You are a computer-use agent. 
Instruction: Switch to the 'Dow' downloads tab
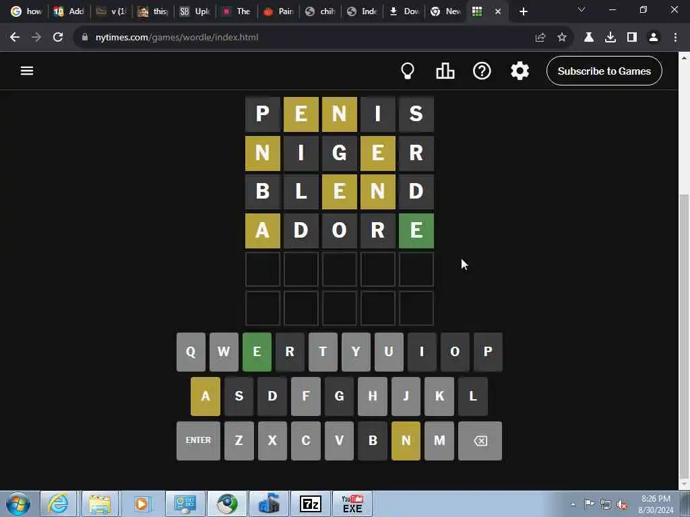pos(404,11)
